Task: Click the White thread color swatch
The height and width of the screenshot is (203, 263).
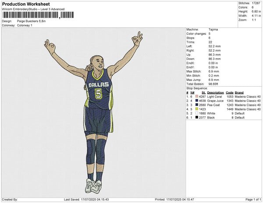Action: (197, 113)
